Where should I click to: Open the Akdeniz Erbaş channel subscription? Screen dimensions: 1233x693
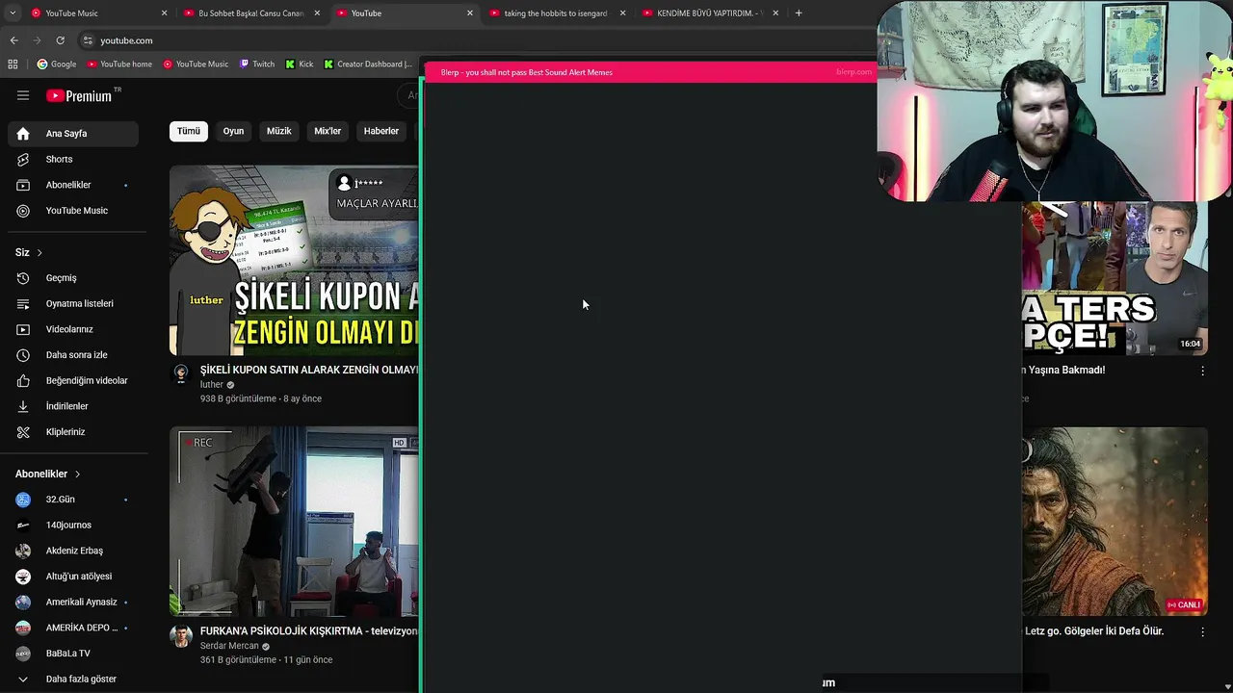(73, 551)
